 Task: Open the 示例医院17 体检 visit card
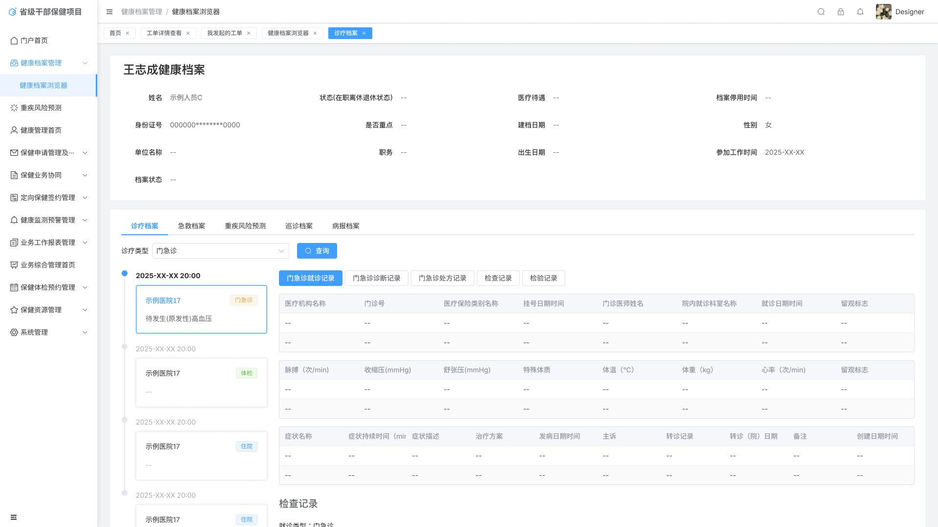[201, 383]
